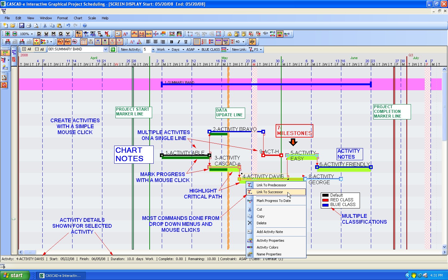Toggle Bold text formatting

[171, 42]
